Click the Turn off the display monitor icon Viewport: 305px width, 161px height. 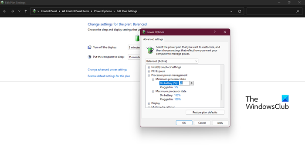point(89,47)
